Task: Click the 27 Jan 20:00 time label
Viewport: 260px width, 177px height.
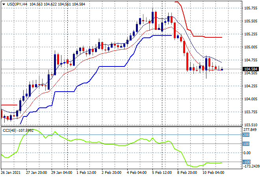Action: click(x=37, y=173)
